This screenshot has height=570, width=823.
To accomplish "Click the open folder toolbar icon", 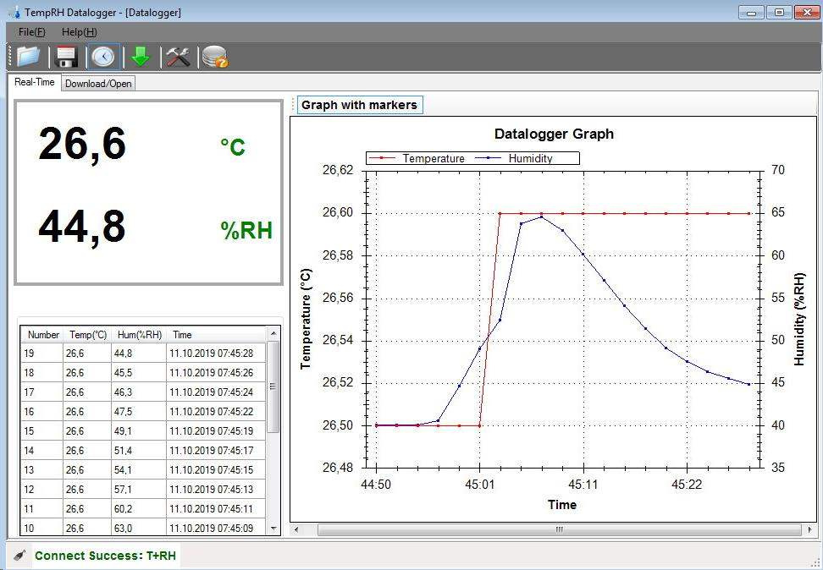I will (x=28, y=57).
